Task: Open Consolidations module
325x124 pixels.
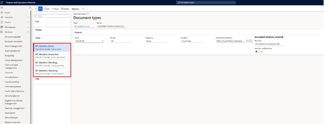Action: coord(11,77)
